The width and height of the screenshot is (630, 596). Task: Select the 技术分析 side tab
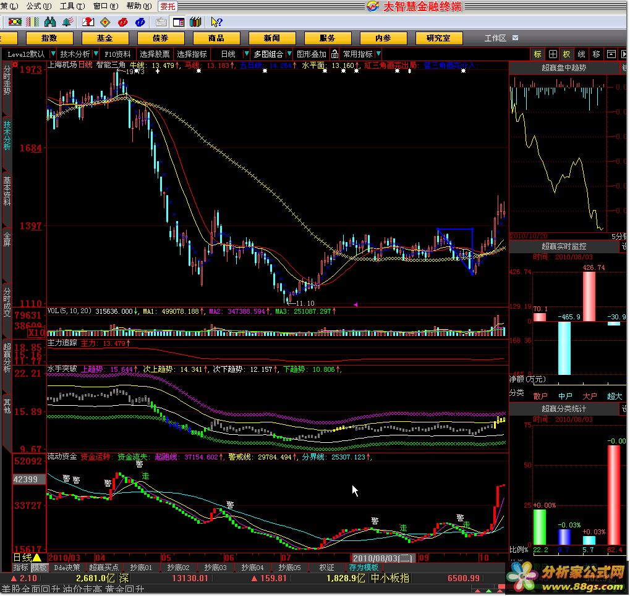[x=7, y=136]
